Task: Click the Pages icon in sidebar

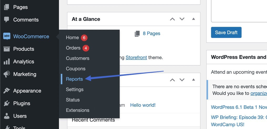Action: (x=7, y=7)
